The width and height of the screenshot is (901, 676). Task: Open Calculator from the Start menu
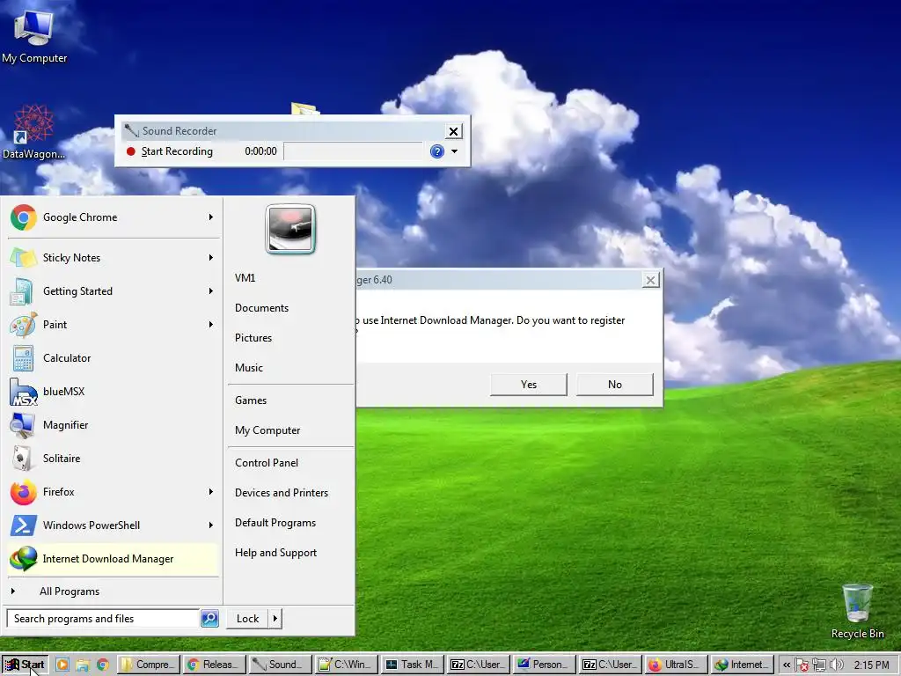tap(114, 357)
